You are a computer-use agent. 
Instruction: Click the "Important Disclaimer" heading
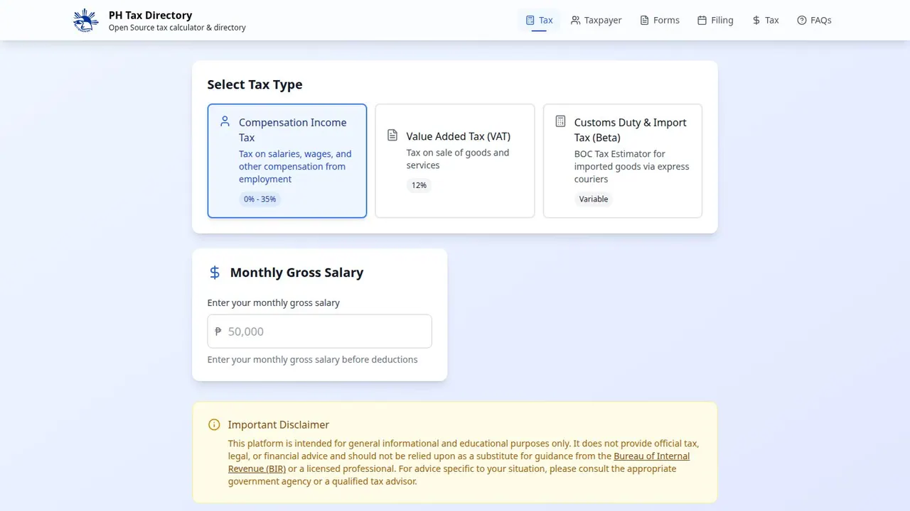click(x=279, y=424)
